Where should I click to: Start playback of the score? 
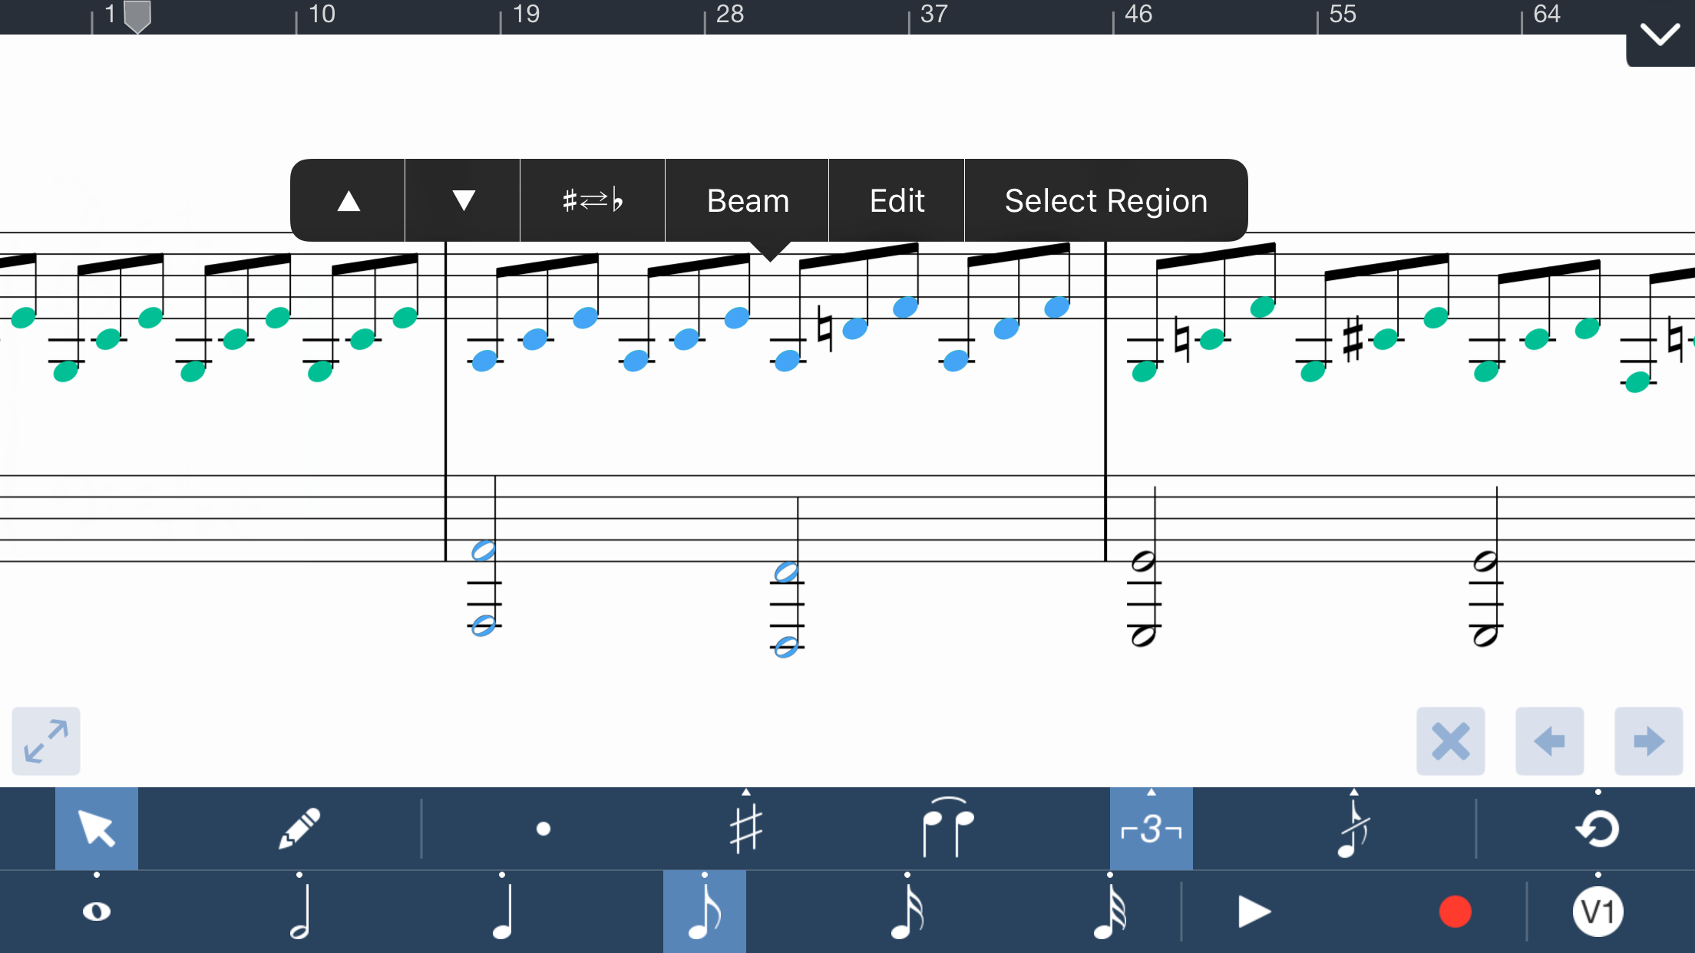click(1254, 912)
